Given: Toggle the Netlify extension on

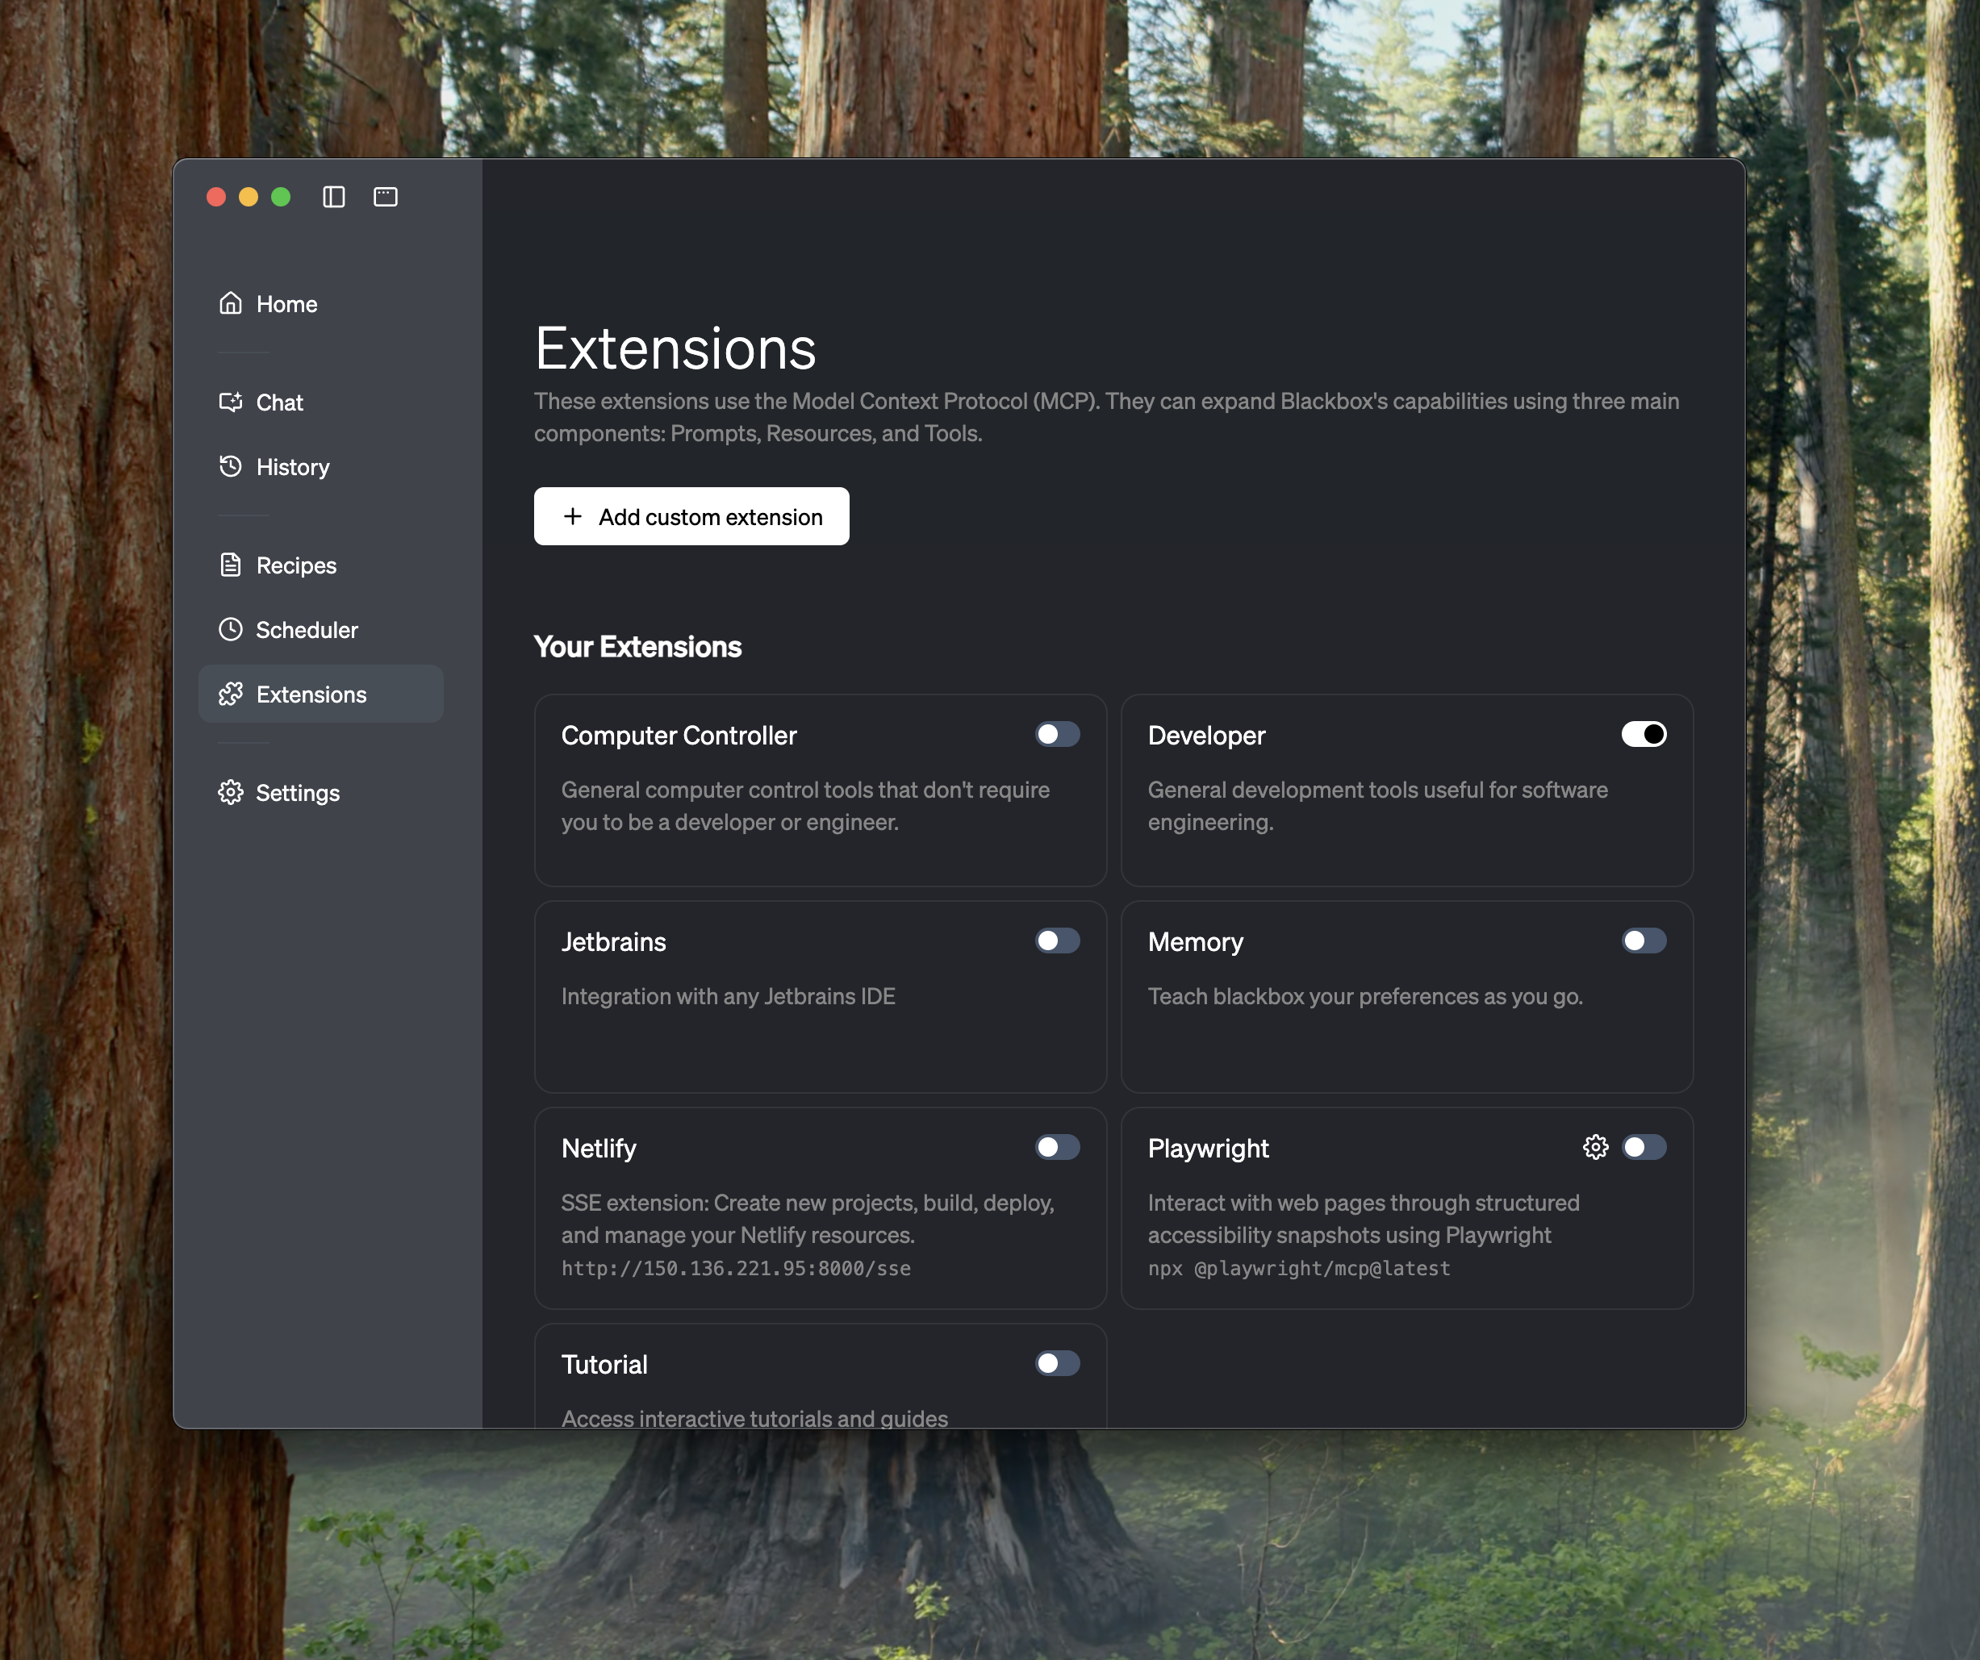Looking at the screenshot, I should pos(1057,1147).
